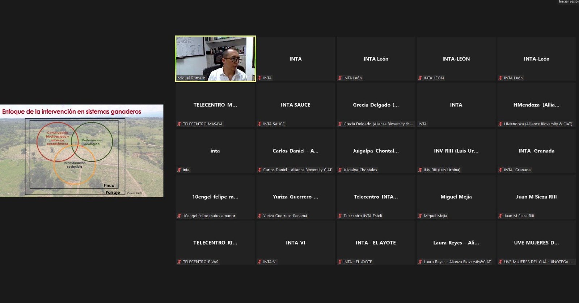Click muted mic icon next to INTA -Granada label
This screenshot has width=579, height=303.
pos(500,170)
